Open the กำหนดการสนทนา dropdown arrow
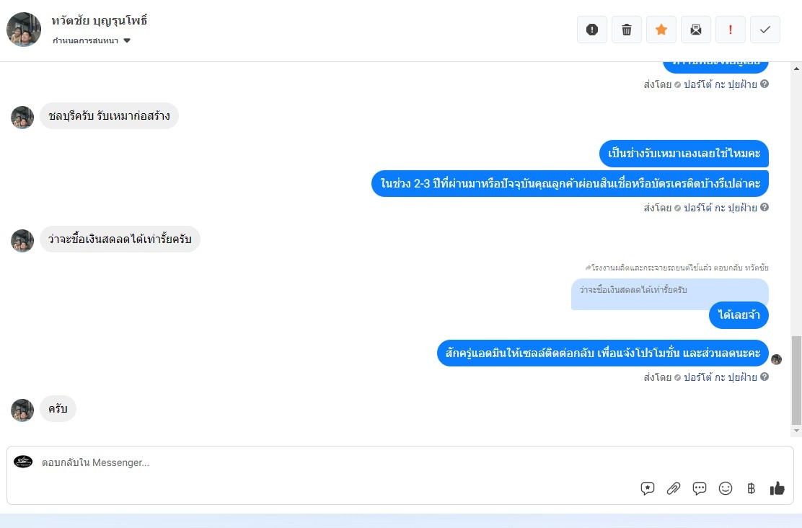Screen dimensions: 802x528 127,41
